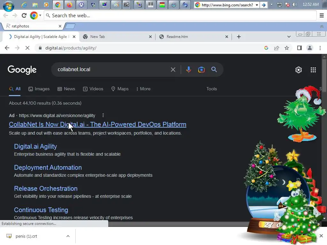Switch to the New Tab tab

118,37
